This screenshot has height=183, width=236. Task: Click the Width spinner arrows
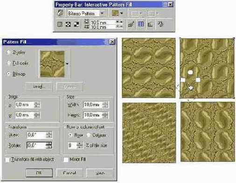click(105, 105)
